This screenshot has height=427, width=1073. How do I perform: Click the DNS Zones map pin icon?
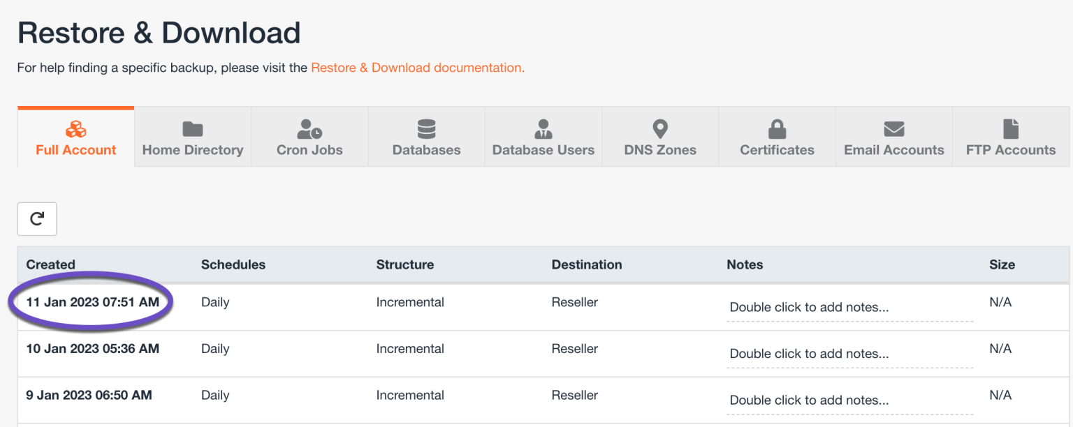[x=660, y=129]
